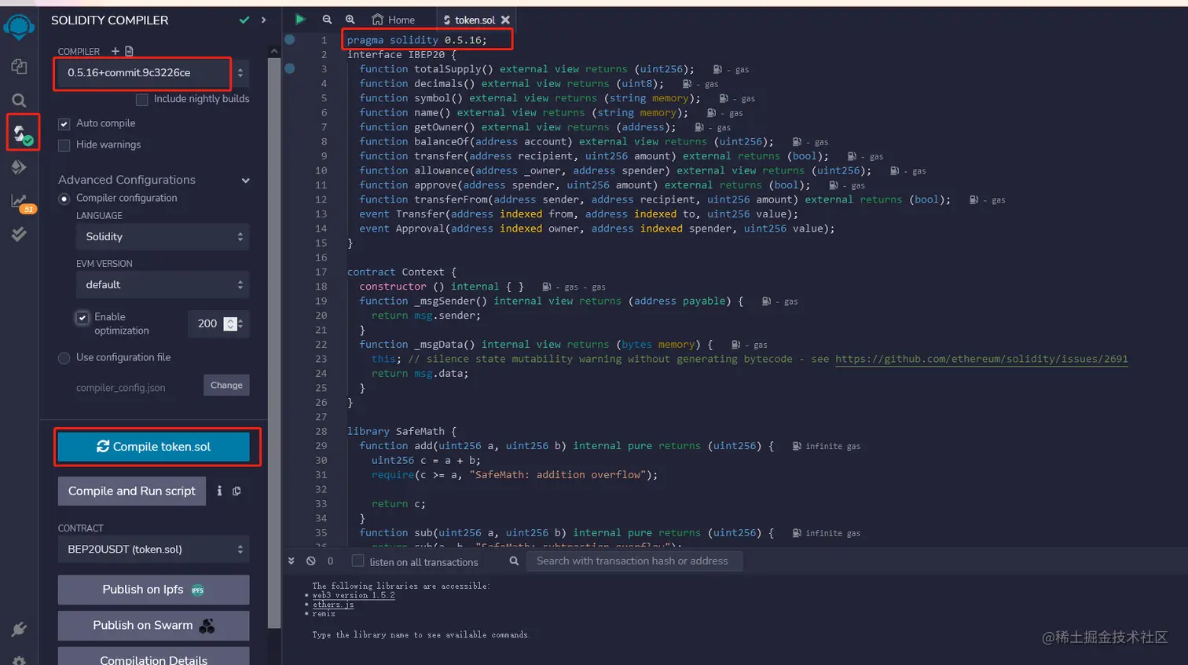Image resolution: width=1188 pixels, height=665 pixels.
Task: Open the unit testing double-check icon
Action: pos(19,234)
